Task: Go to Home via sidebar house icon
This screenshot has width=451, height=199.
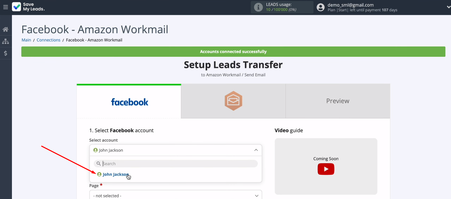Action: [6, 30]
